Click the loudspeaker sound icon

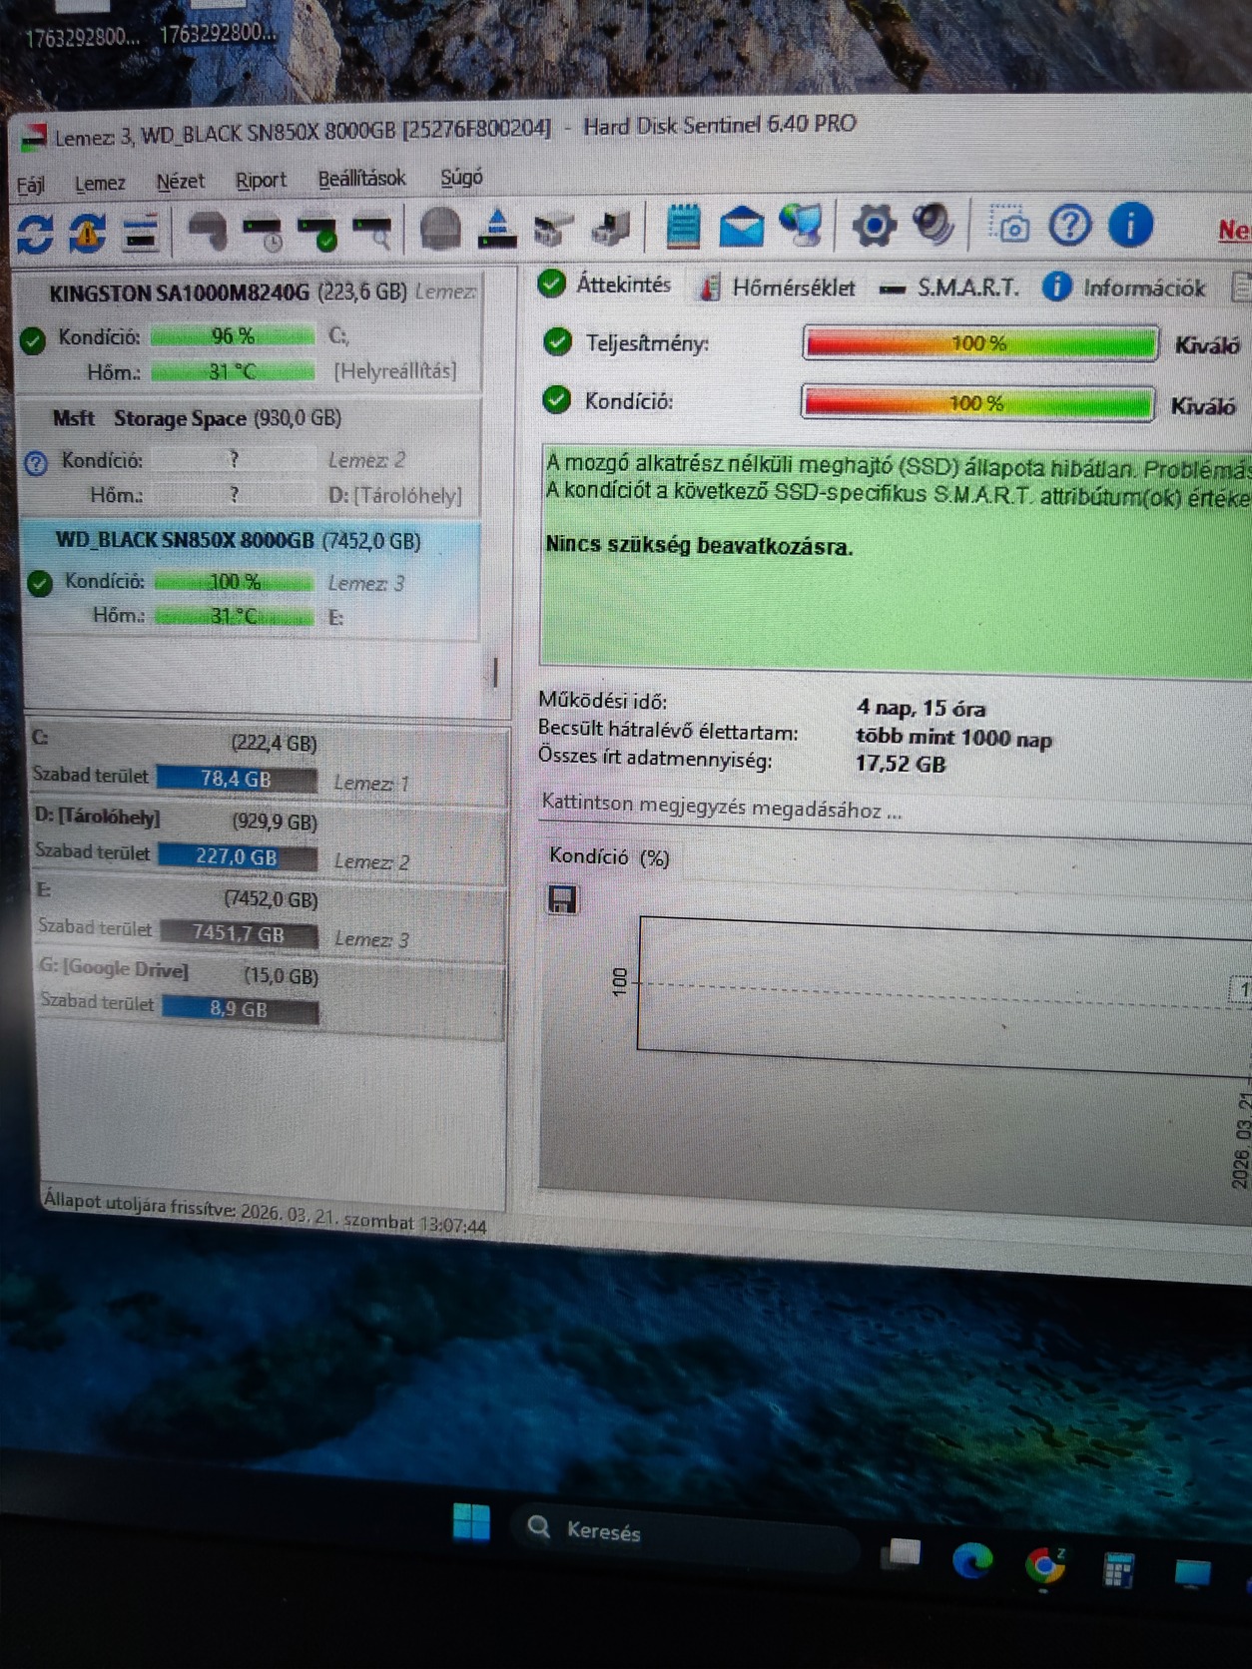tap(934, 224)
